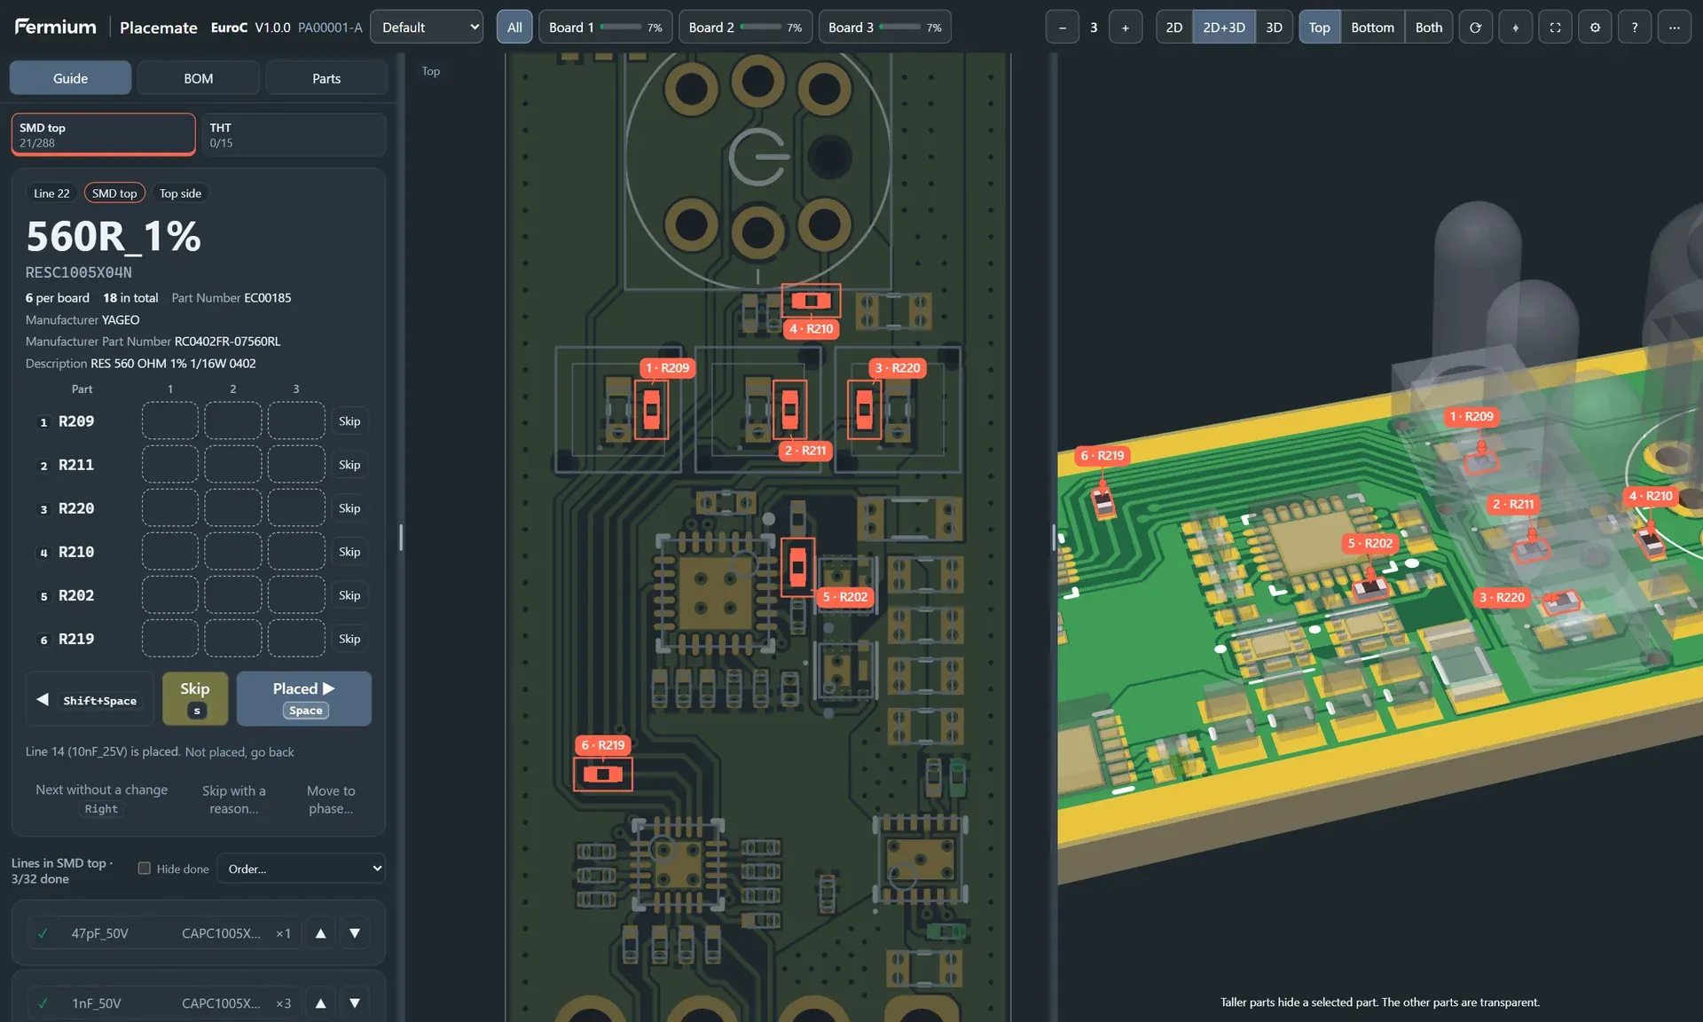Switch to the 2D+3D view mode

(x=1223, y=28)
